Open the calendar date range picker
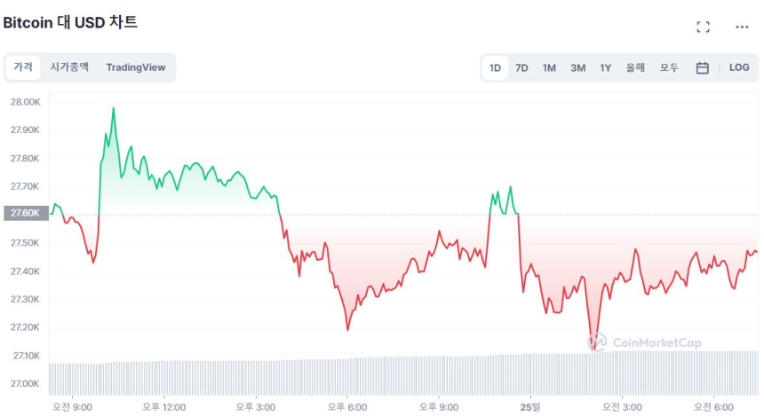 pyautogui.click(x=702, y=67)
